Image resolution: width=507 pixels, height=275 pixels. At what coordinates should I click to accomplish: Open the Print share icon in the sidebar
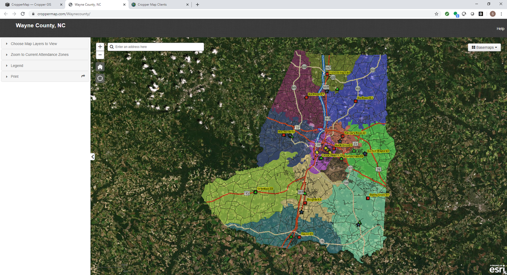pos(83,76)
